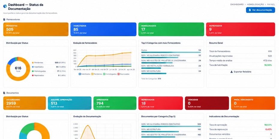Image resolution: width=279 pixels, height=139 pixels.
Task: Click the orange endpoint on the Evolução de Fornecedores line
Action: pyautogui.click(x=131, y=53)
